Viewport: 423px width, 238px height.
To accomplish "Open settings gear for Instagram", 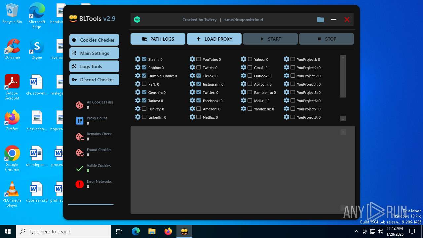I will pyautogui.click(x=192, y=84).
